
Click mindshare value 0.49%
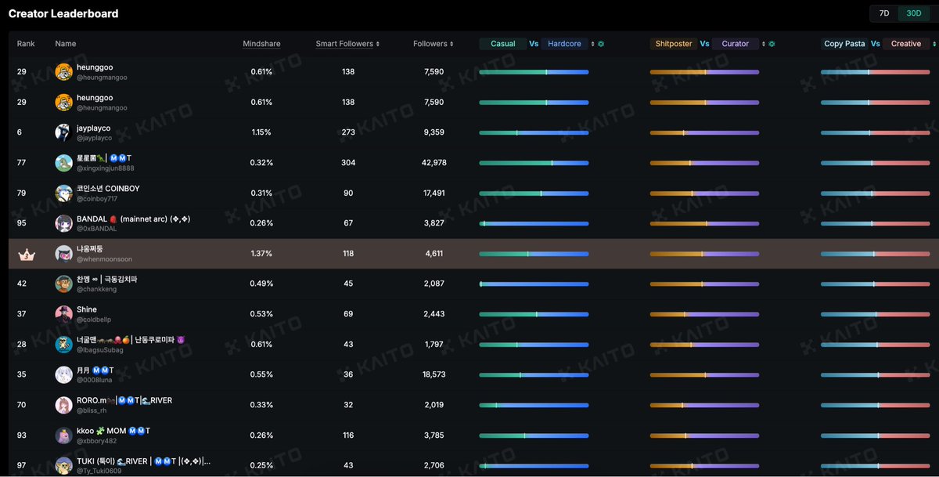pyautogui.click(x=261, y=284)
